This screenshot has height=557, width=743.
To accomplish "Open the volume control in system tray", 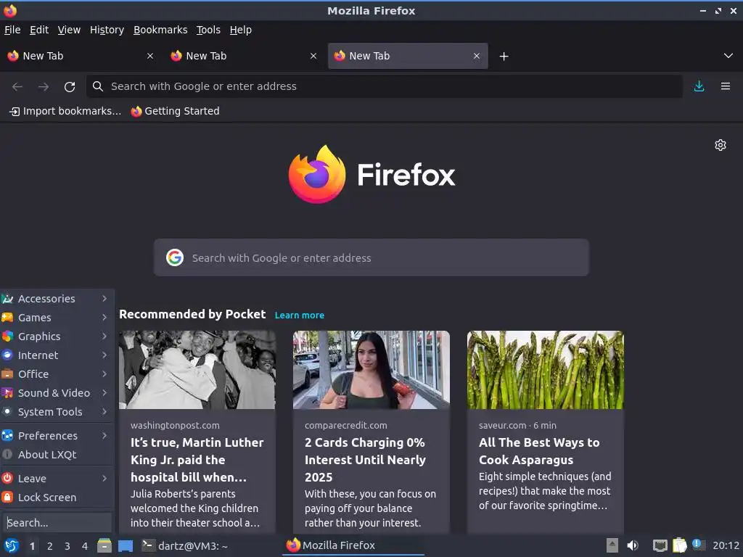I will 633,545.
